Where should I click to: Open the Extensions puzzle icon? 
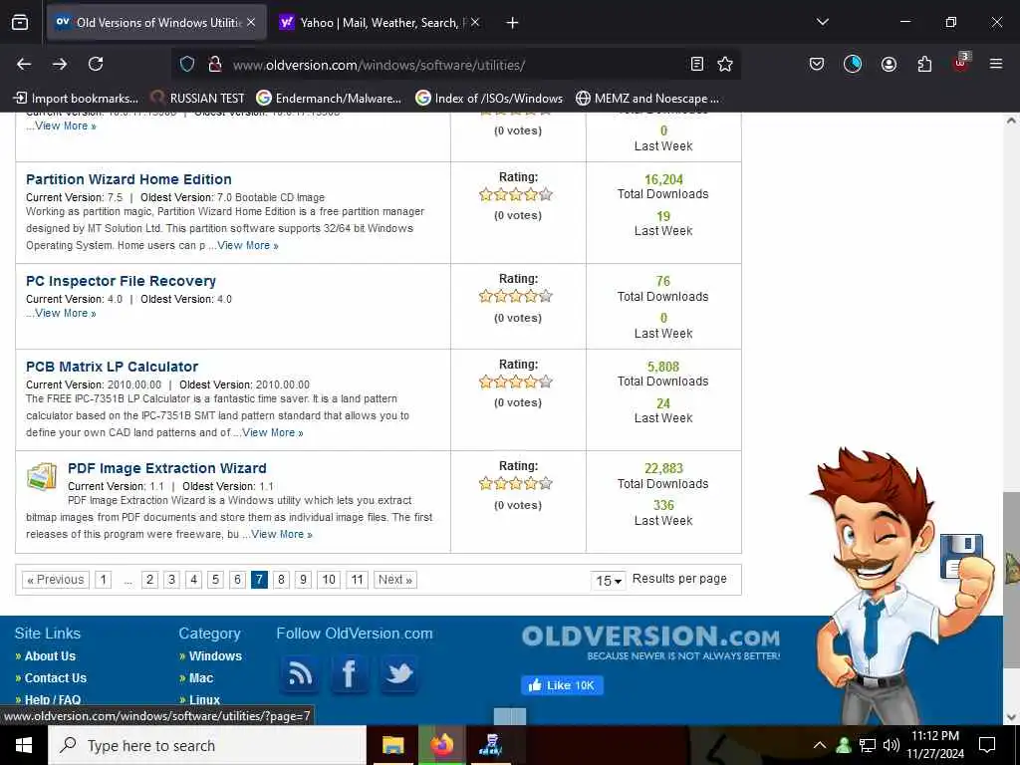[924, 64]
